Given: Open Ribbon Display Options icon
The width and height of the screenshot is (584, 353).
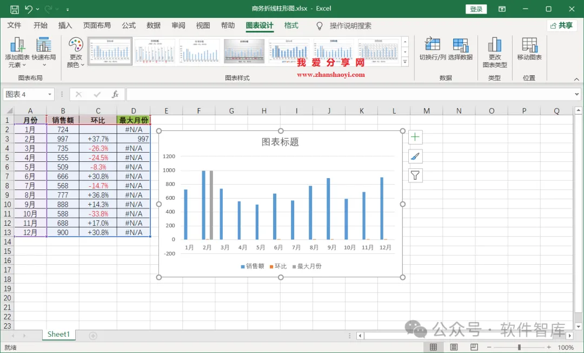Looking at the screenshot, I should (502, 9).
